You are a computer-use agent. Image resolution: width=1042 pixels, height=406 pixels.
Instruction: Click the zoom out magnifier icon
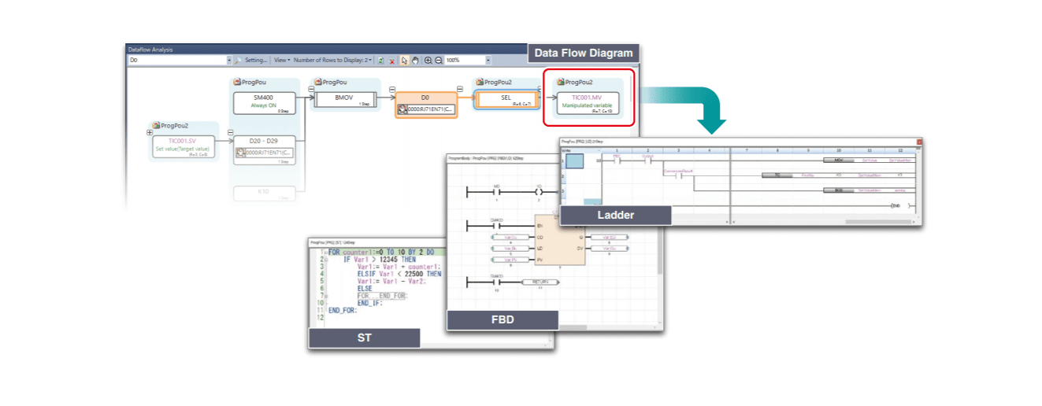click(x=439, y=60)
